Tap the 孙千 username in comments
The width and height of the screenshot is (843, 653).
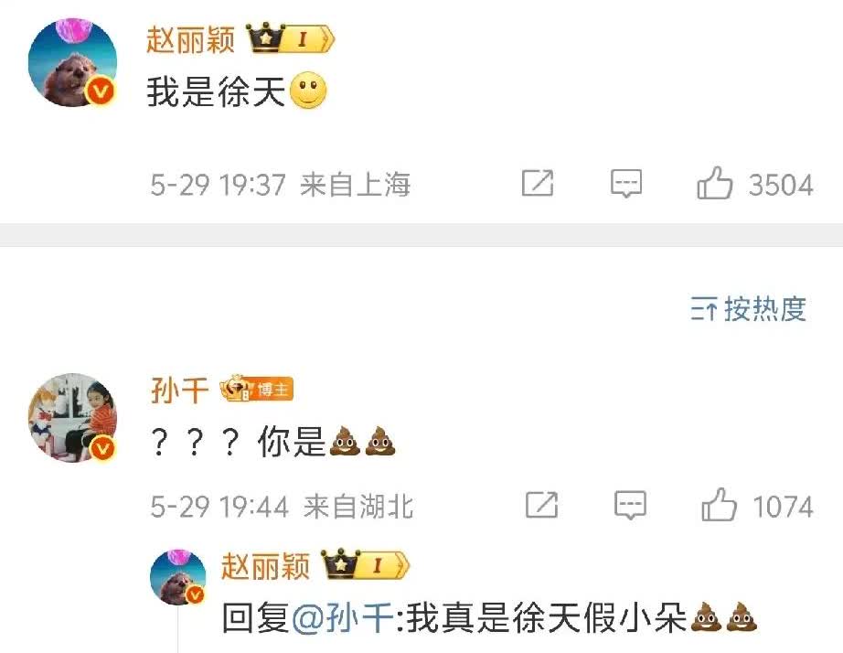179,390
